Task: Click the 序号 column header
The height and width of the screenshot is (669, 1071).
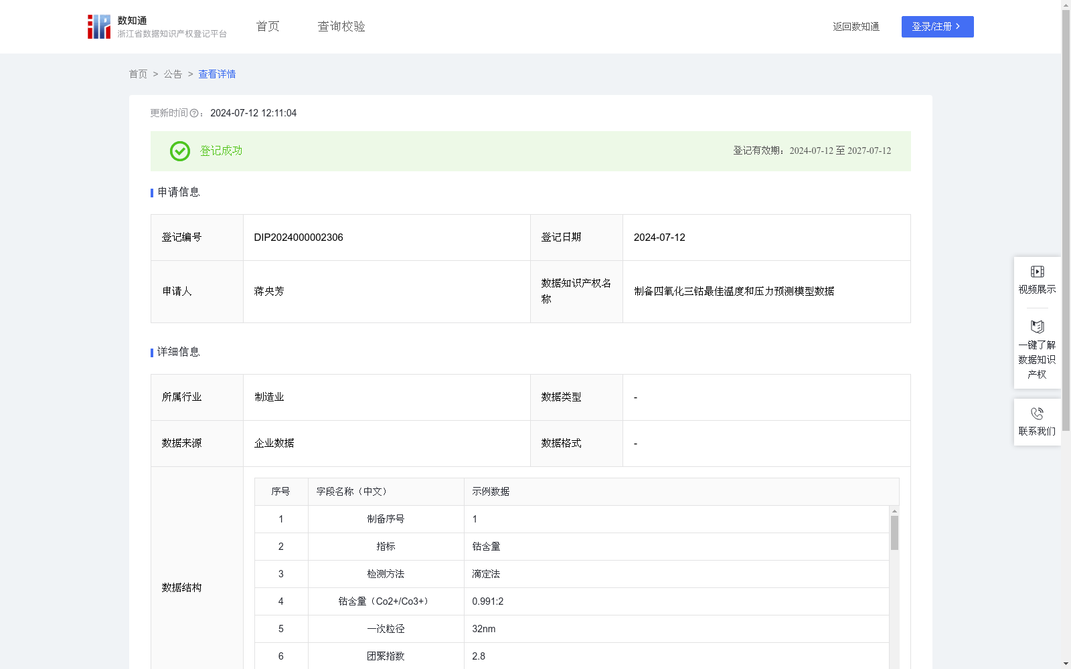Action: (281, 492)
